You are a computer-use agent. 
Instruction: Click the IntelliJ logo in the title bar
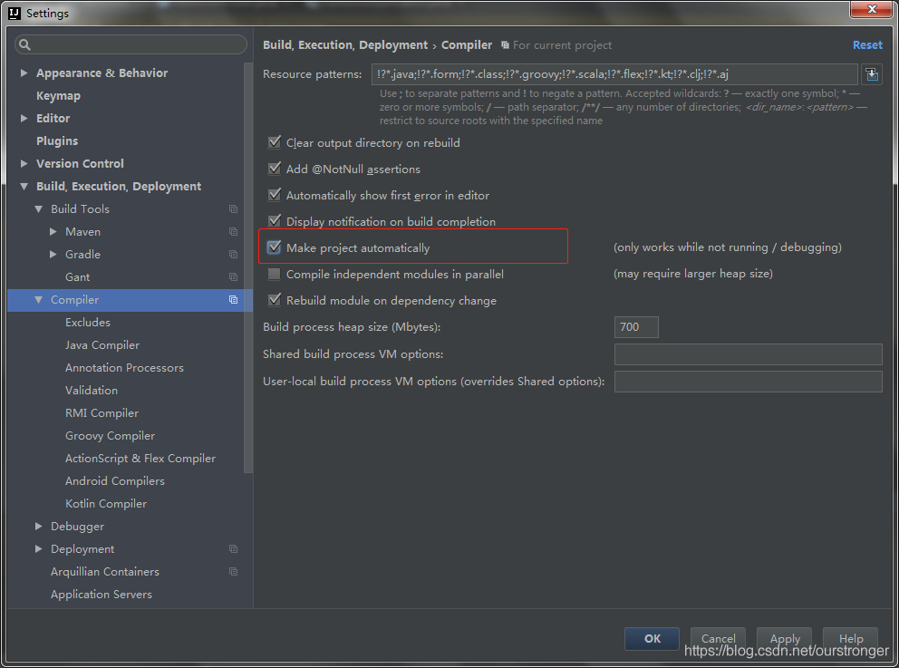coord(14,14)
